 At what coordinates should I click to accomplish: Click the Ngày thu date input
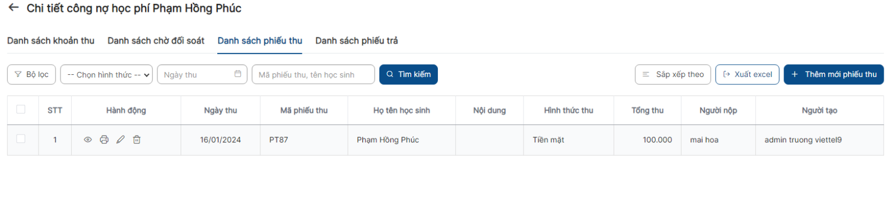click(x=202, y=74)
